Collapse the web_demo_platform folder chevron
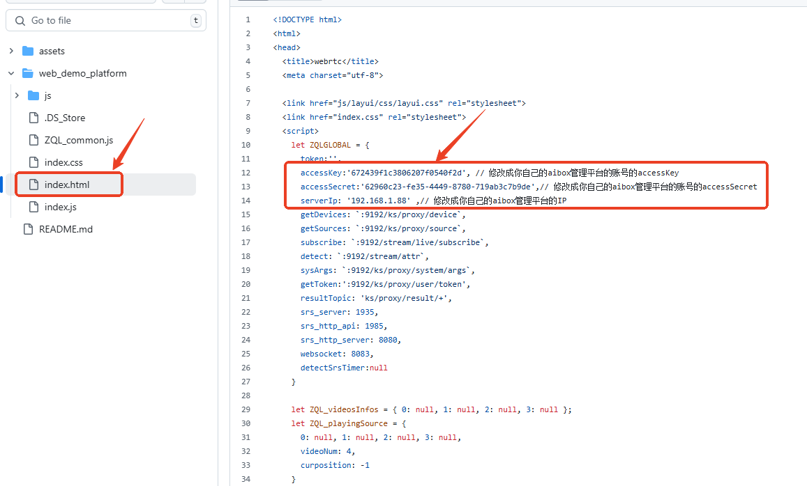Image resolution: width=807 pixels, height=486 pixels. point(11,73)
